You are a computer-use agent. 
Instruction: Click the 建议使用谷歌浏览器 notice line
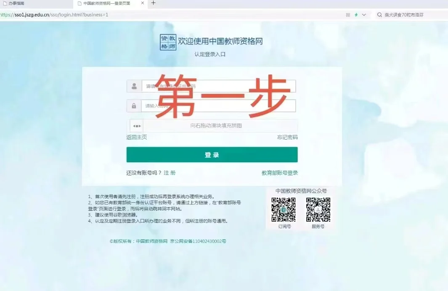pyautogui.click(x=113, y=215)
